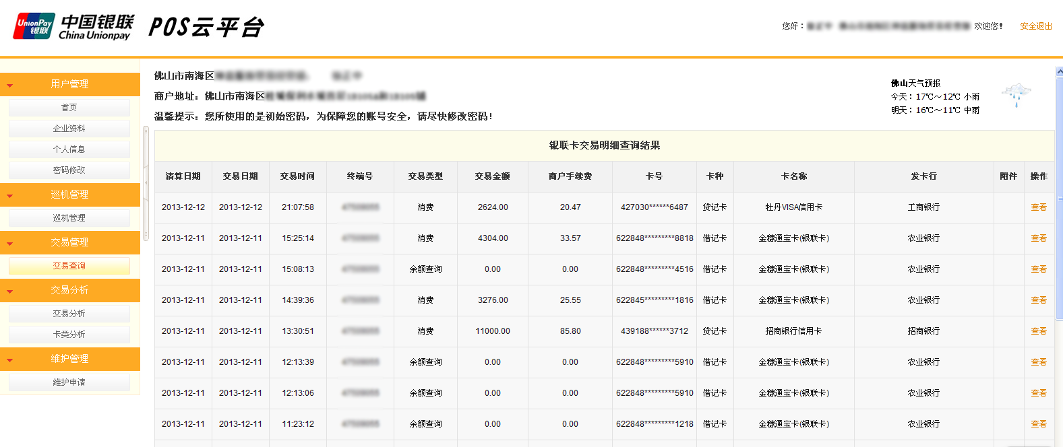Collapse the 交易分析 section arrow
The width and height of the screenshot is (1063, 447).
point(10,291)
